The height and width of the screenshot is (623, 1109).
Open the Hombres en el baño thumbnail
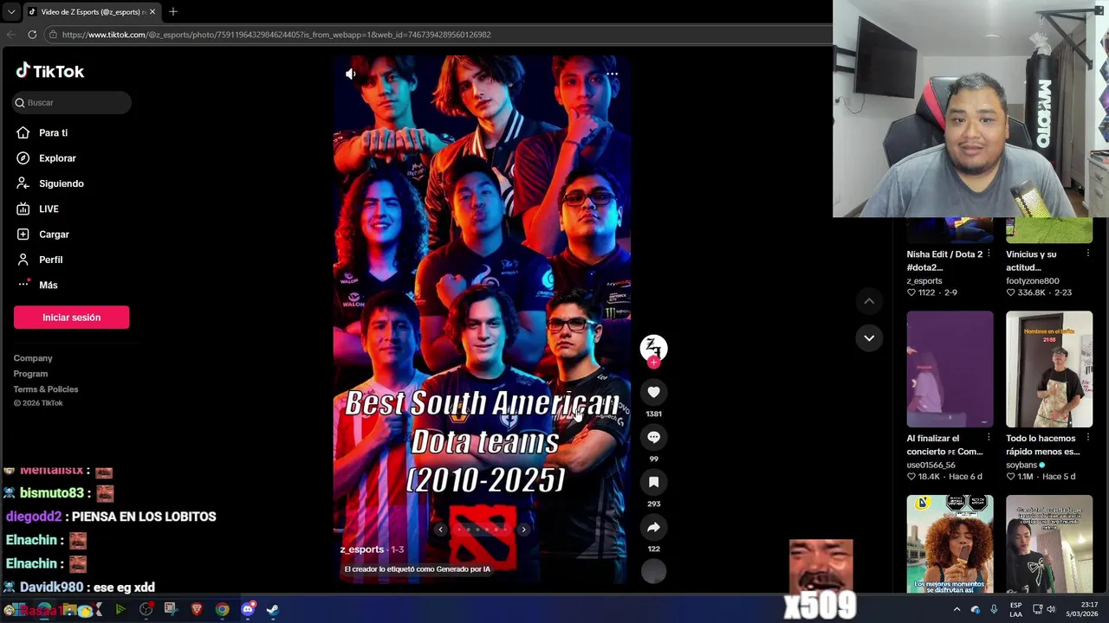tap(1049, 369)
